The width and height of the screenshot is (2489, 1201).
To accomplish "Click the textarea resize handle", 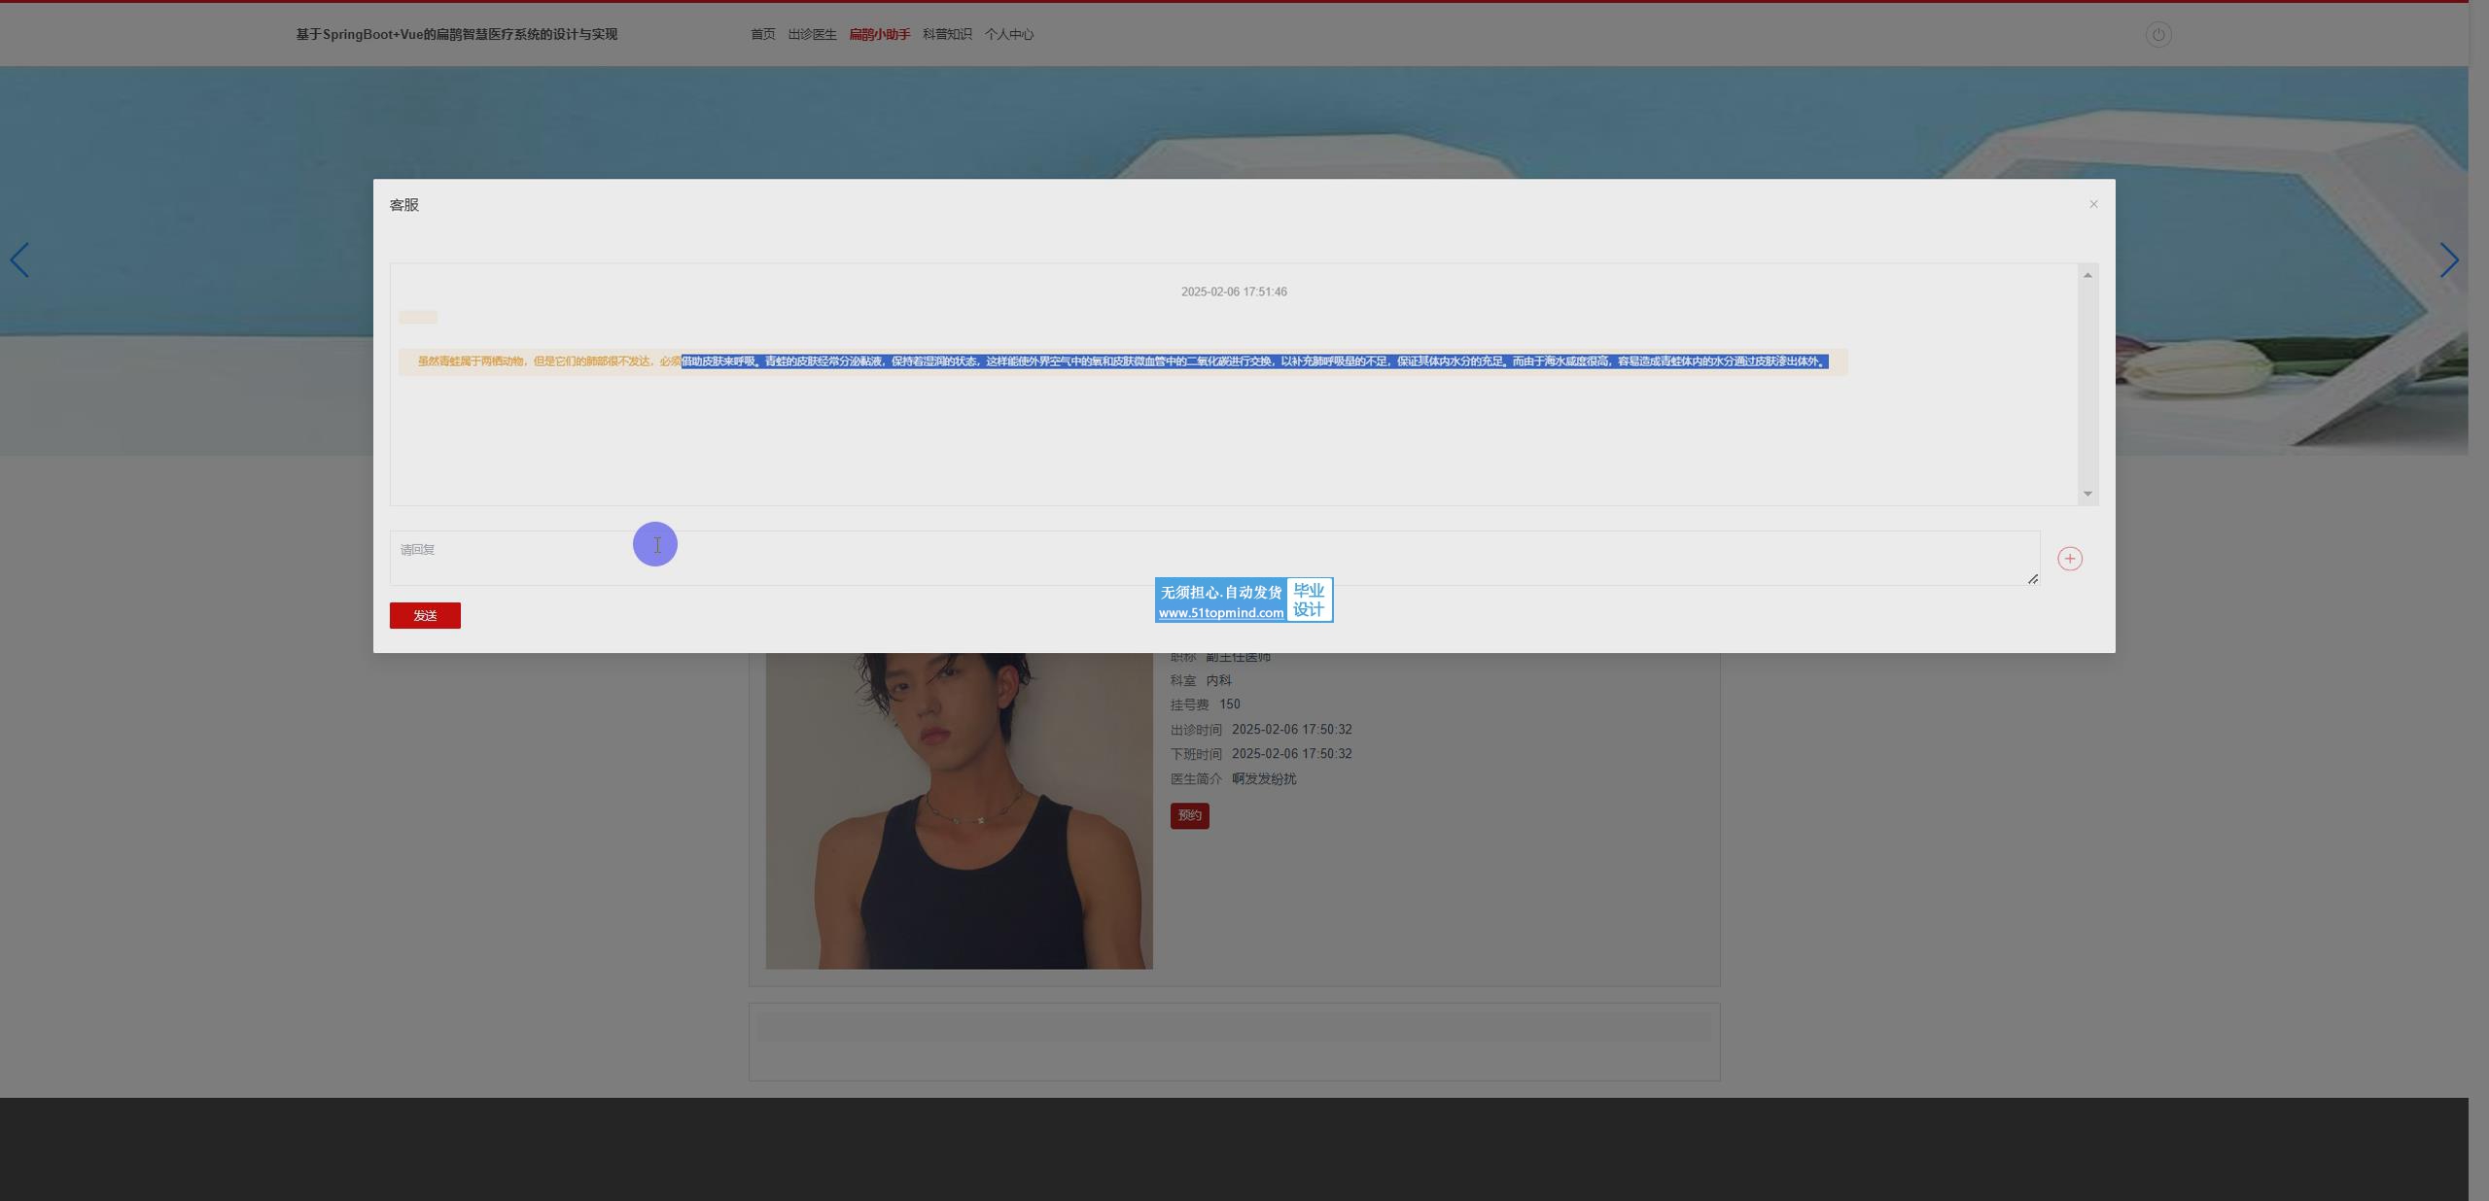I will coord(2032,579).
